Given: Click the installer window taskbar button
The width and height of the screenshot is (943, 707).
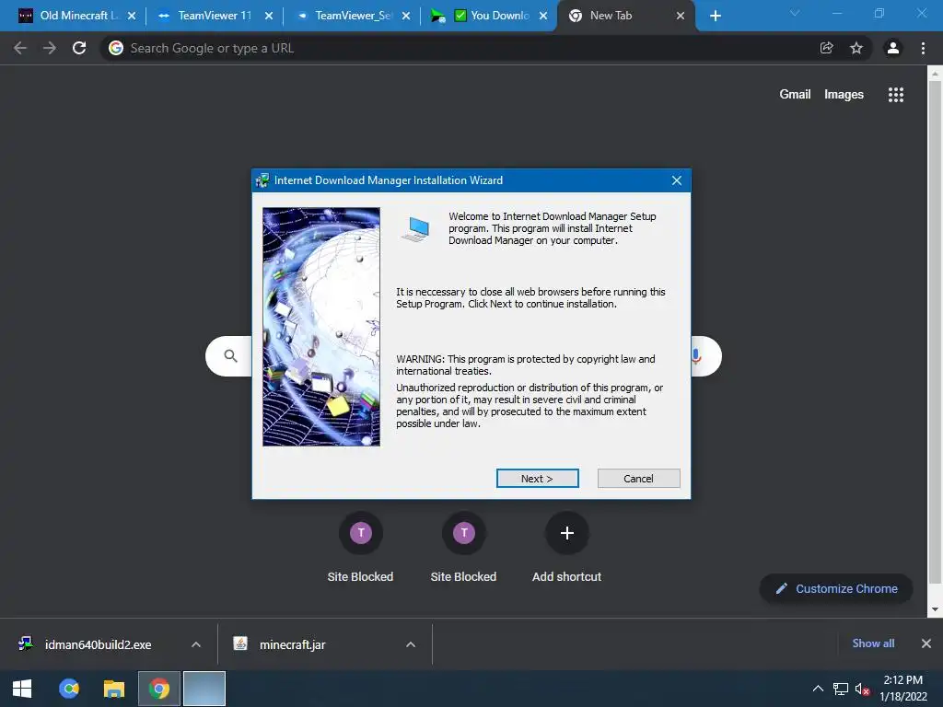Looking at the screenshot, I should [204, 689].
